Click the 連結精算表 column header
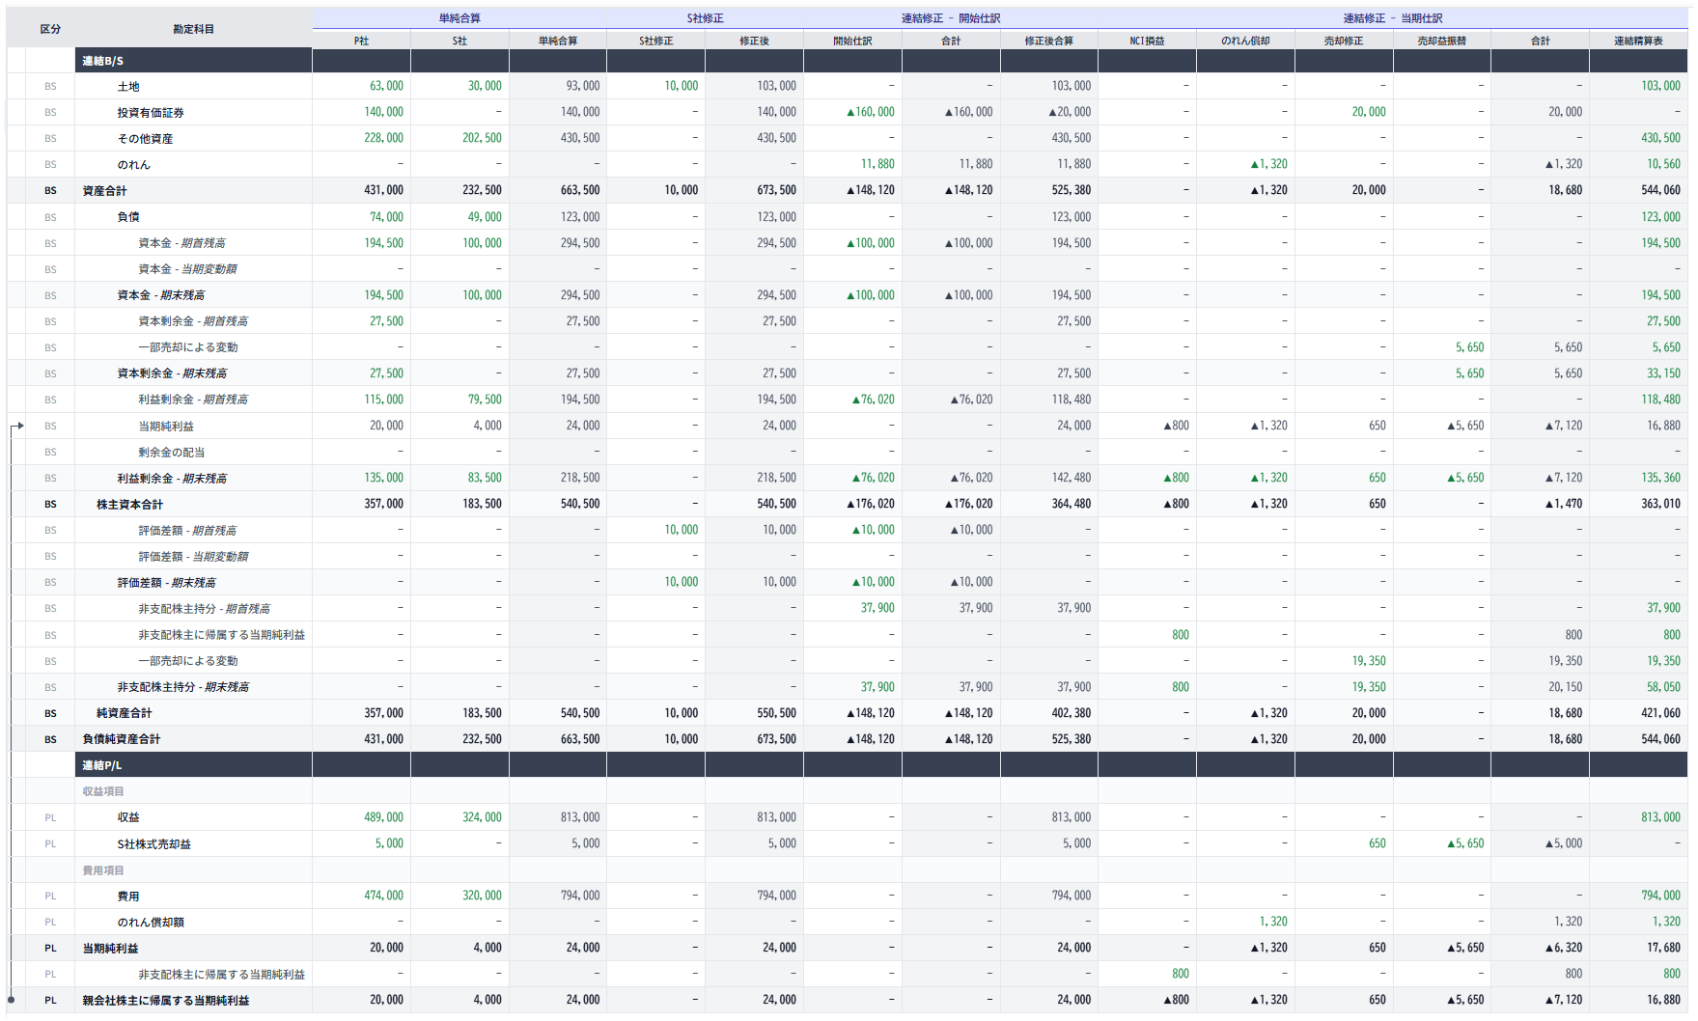 point(1637,41)
